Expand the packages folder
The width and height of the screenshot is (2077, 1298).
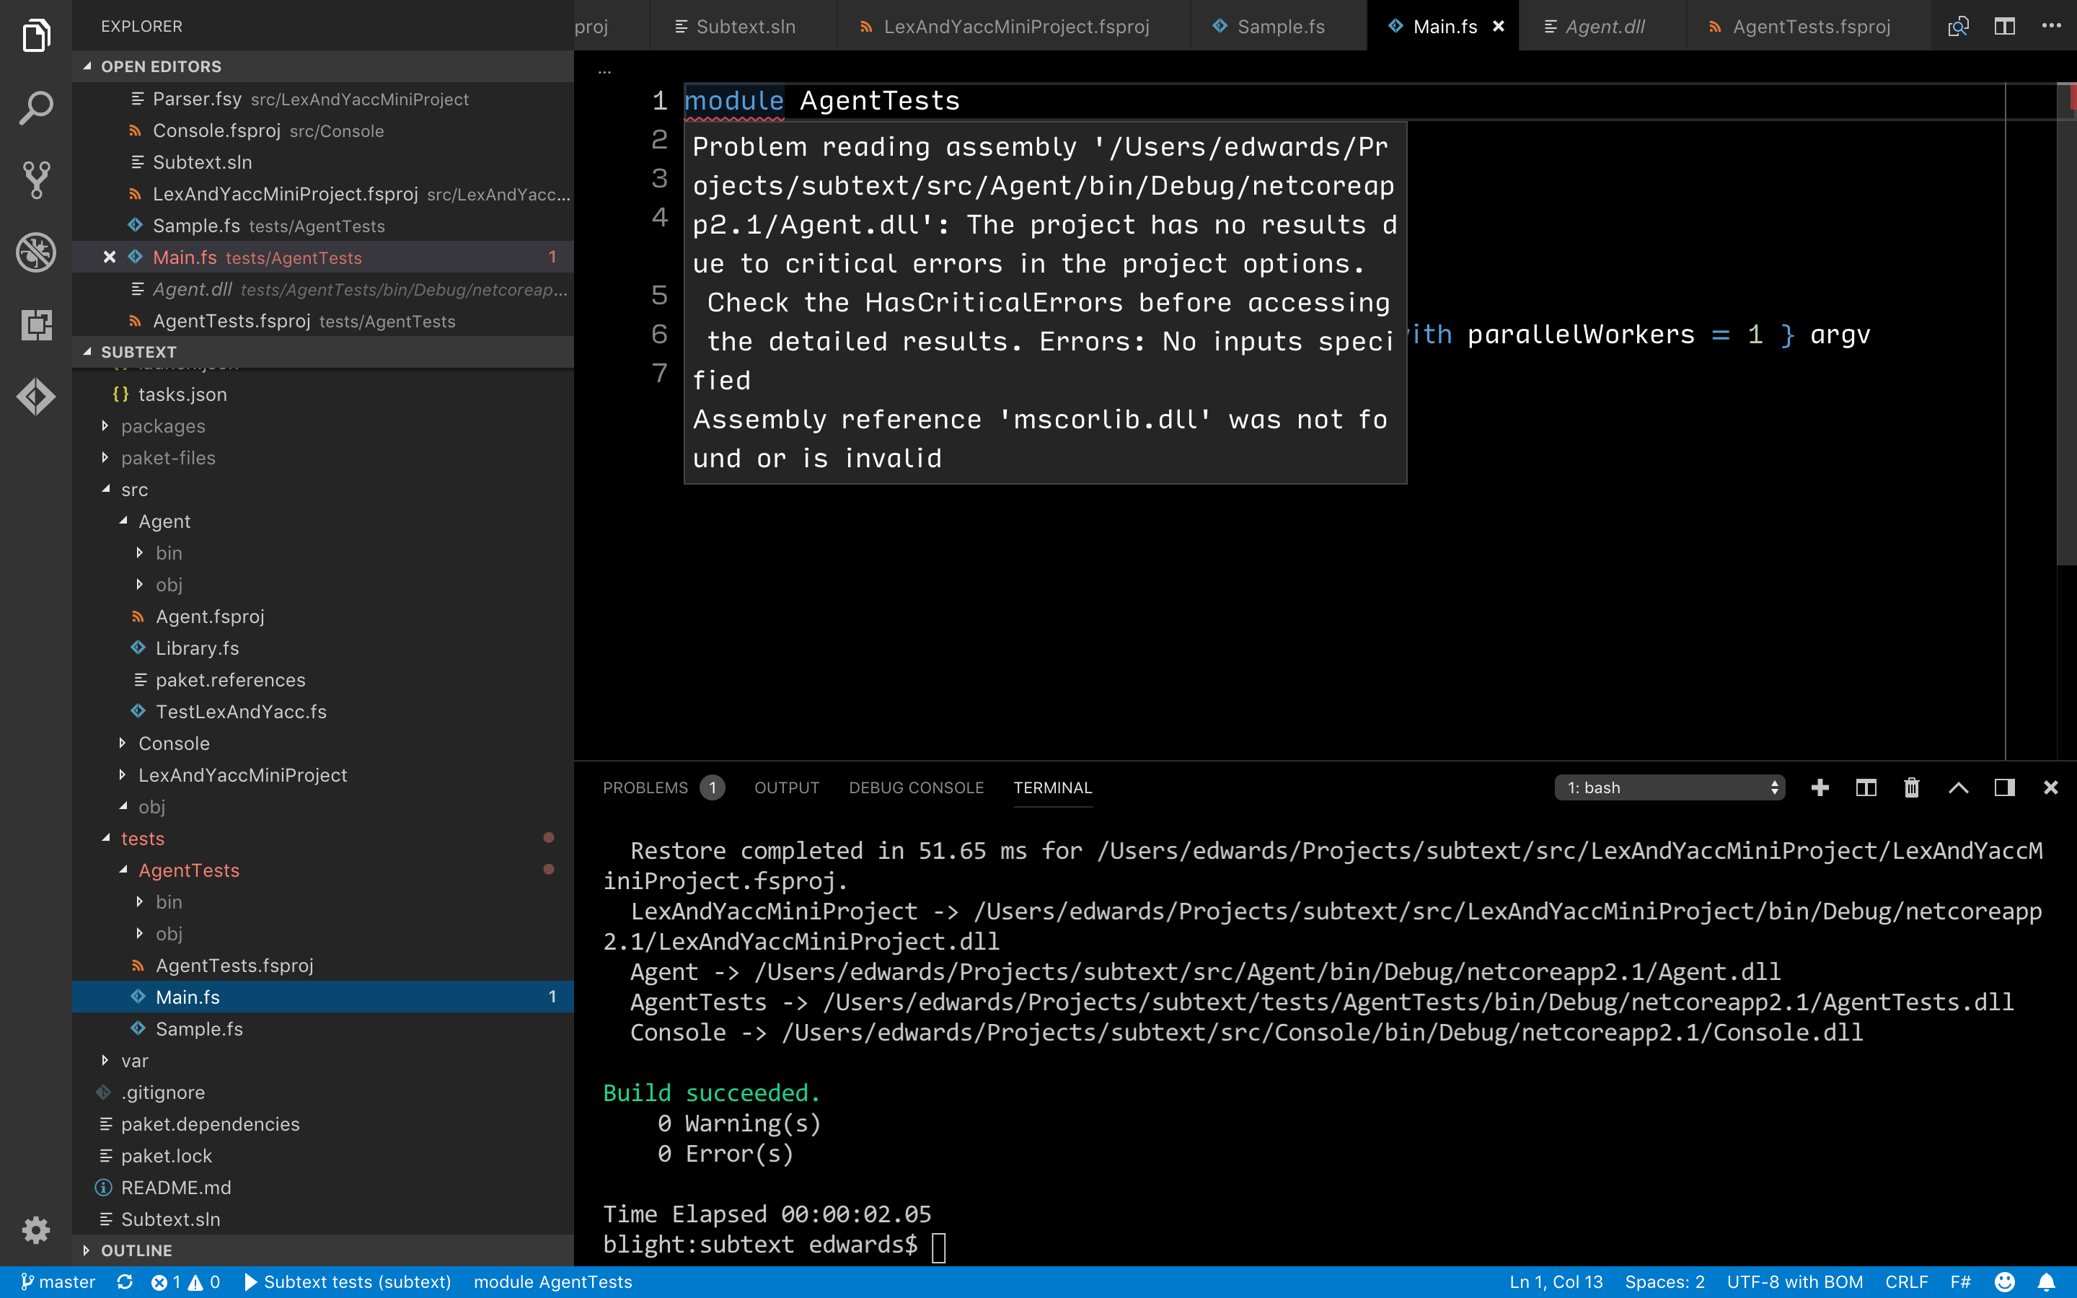pos(163,425)
